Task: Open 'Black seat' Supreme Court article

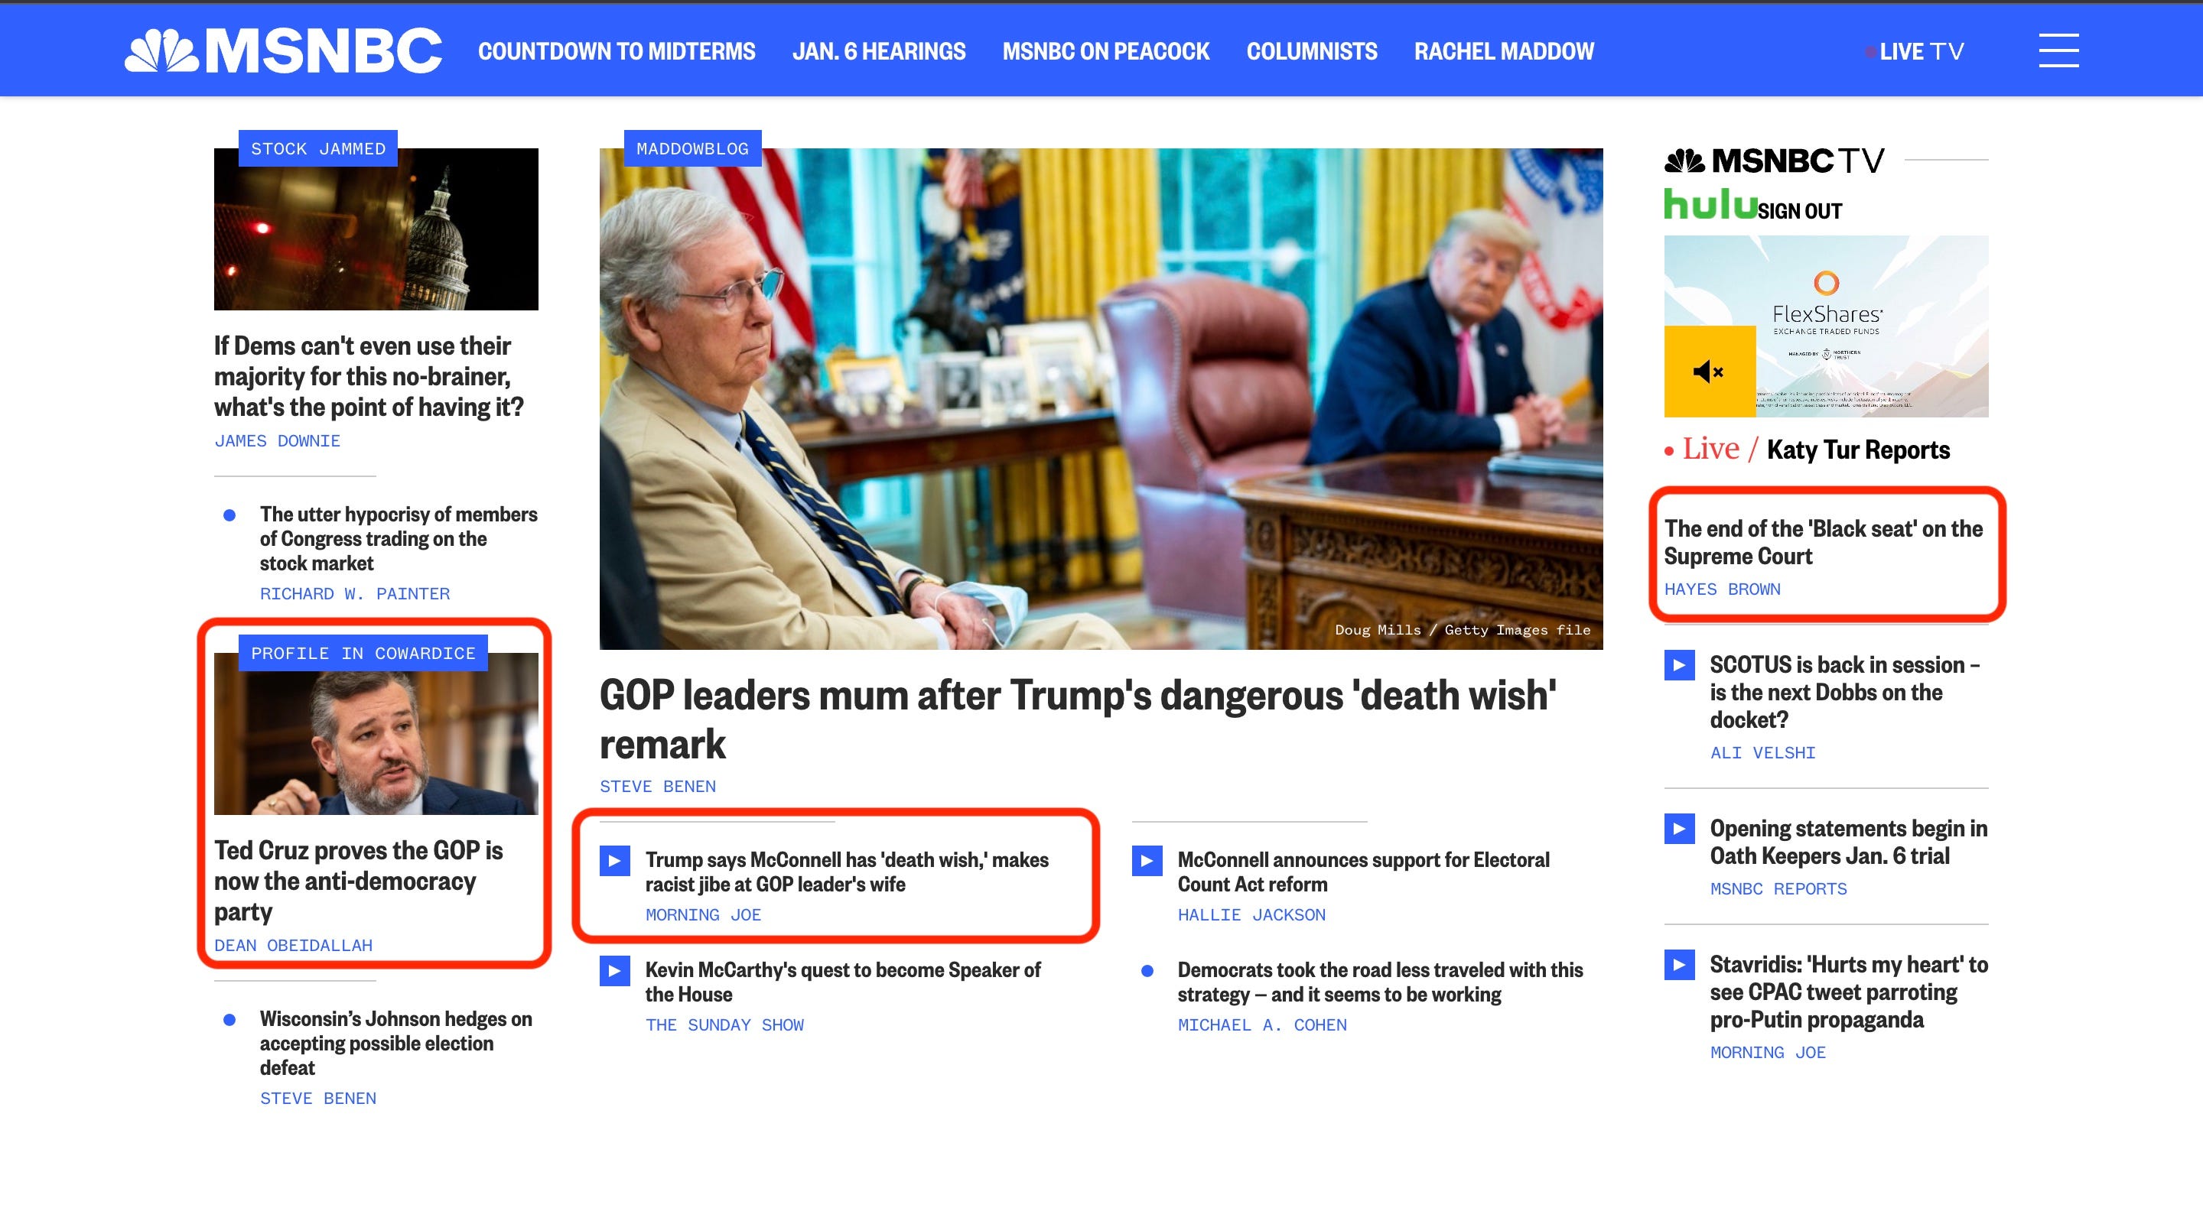Action: pyautogui.click(x=1824, y=543)
